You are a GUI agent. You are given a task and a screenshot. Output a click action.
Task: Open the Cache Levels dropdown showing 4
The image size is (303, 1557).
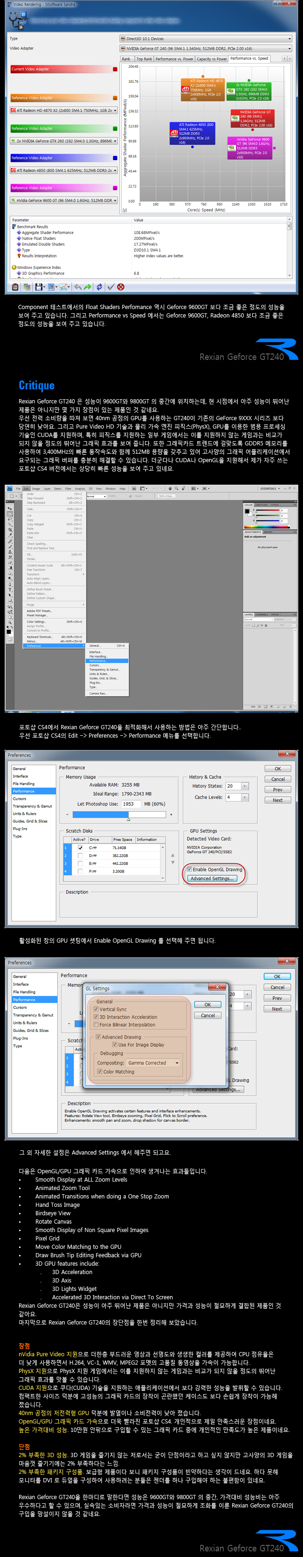tap(244, 797)
